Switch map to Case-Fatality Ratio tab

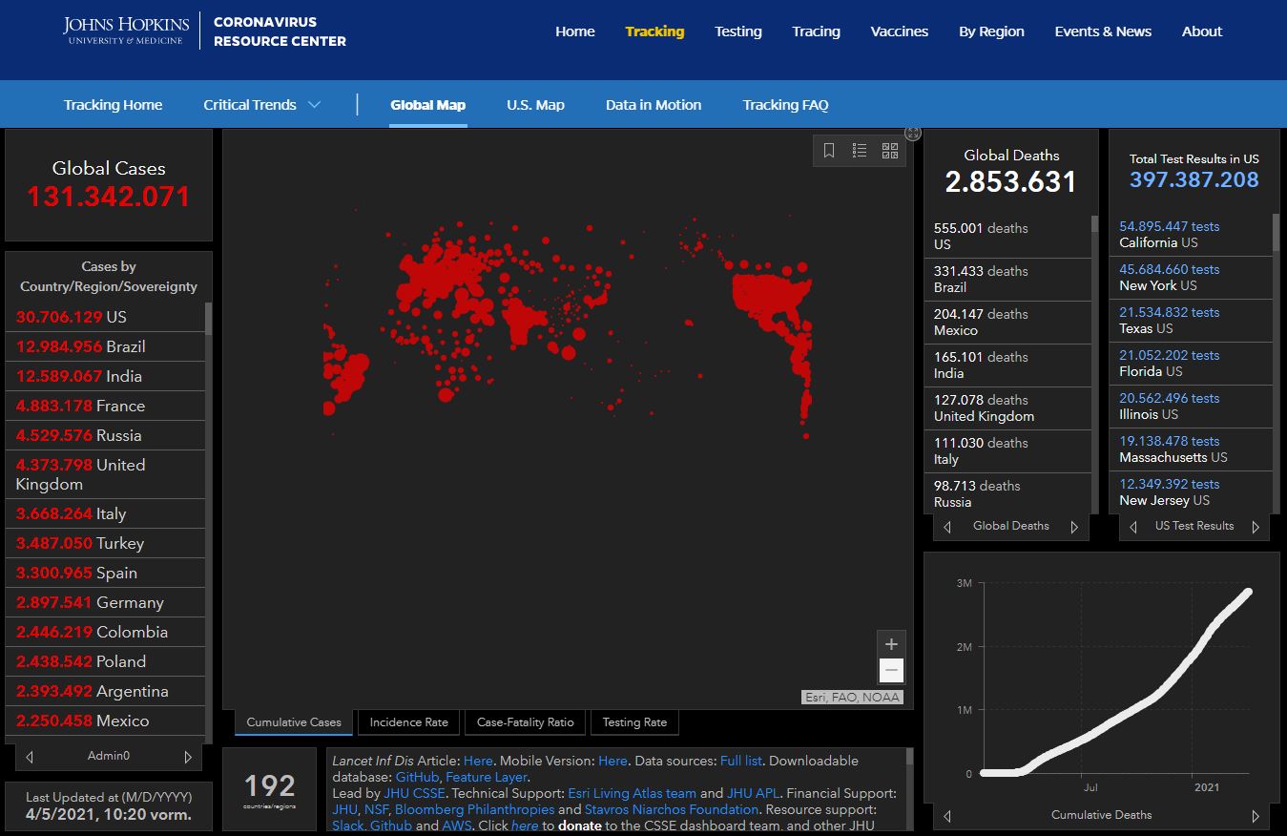[526, 722]
